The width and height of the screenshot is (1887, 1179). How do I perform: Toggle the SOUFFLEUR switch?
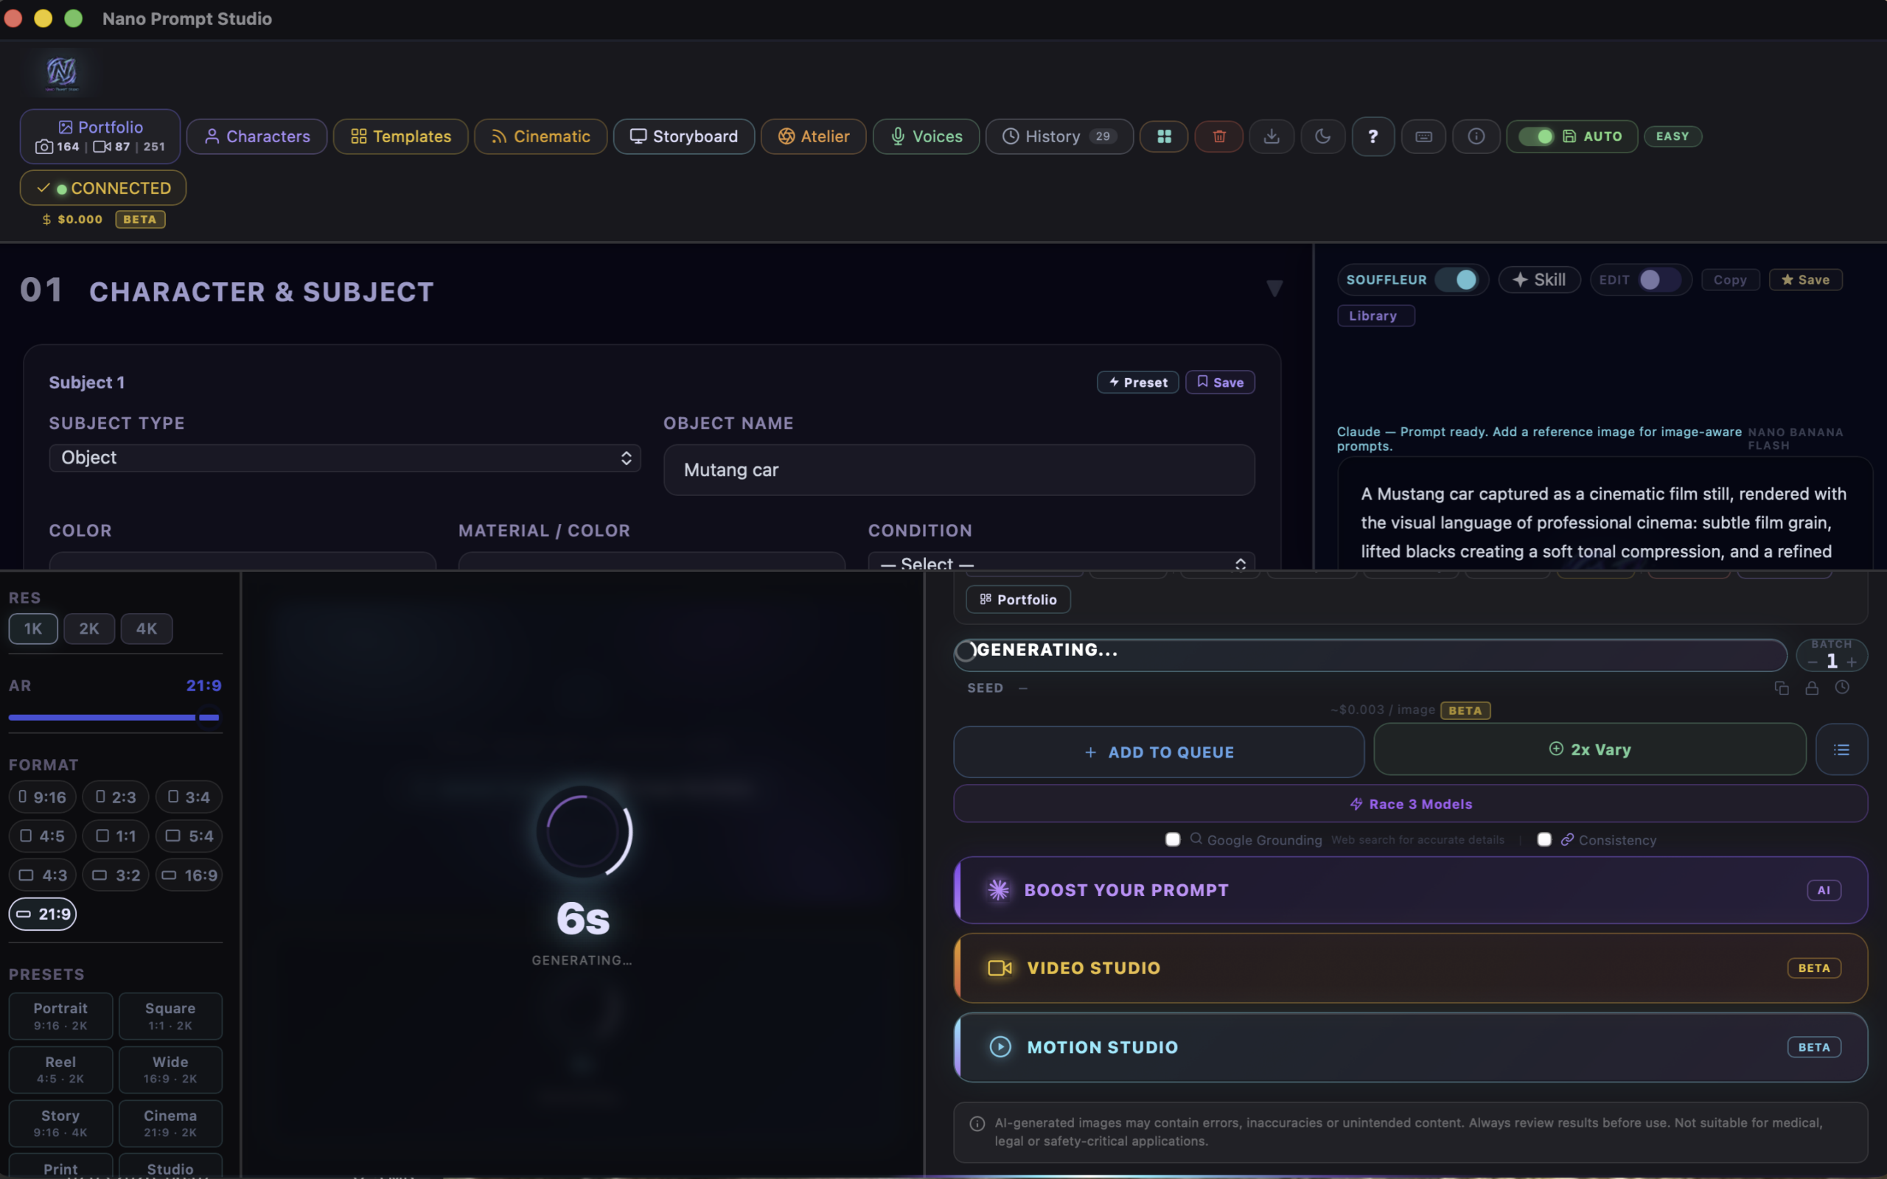(x=1457, y=280)
